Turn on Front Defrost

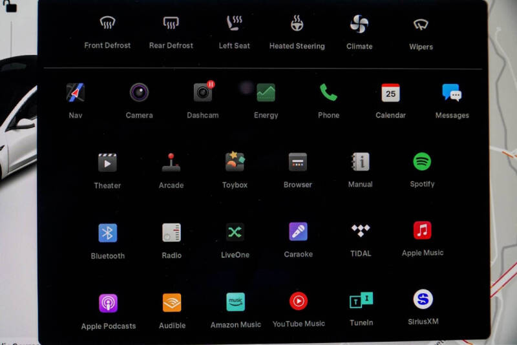tap(107, 25)
